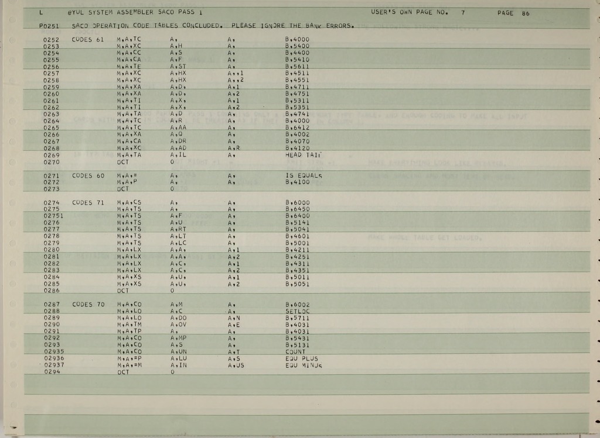Click 'M,A,TM' on line 0290
The image size is (600, 438).
[129, 325]
